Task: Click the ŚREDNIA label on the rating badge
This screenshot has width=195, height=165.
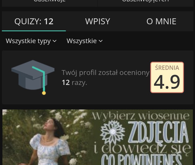Action: [167, 68]
